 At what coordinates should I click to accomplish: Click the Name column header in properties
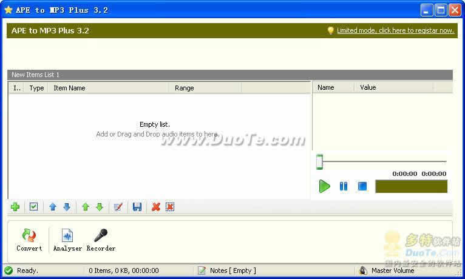pyautogui.click(x=333, y=87)
